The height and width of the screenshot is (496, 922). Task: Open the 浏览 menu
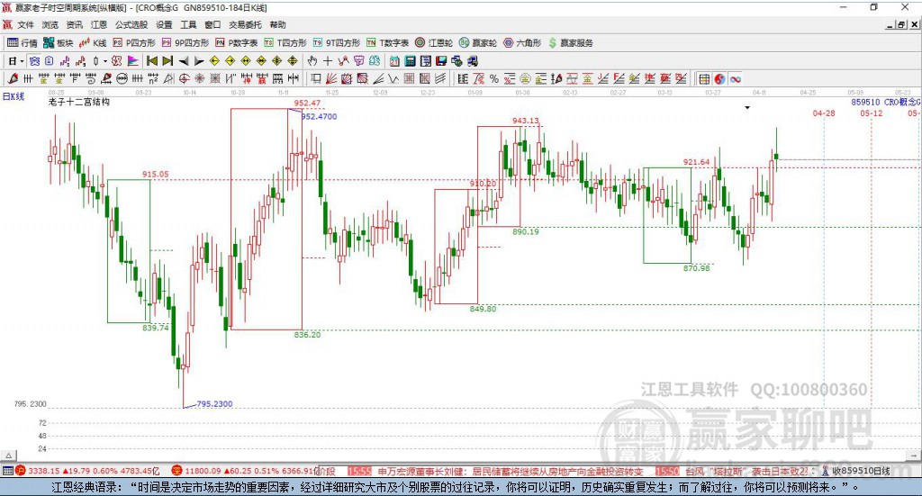pyautogui.click(x=50, y=24)
